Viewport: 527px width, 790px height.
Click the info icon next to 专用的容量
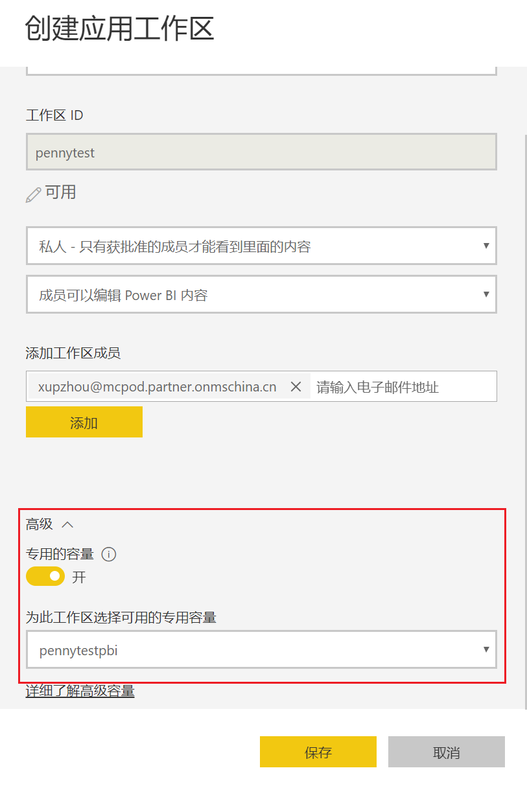pyautogui.click(x=109, y=554)
